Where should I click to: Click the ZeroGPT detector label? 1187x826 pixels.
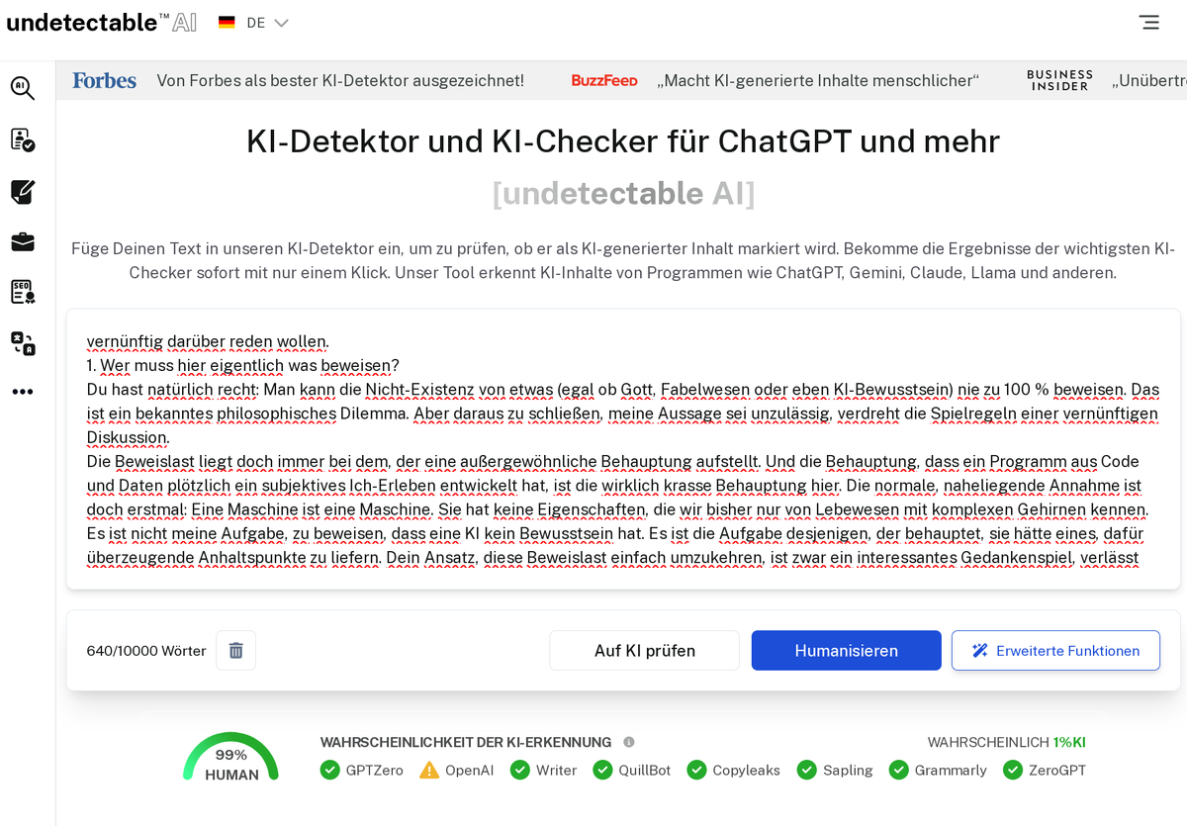[1056, 770]
